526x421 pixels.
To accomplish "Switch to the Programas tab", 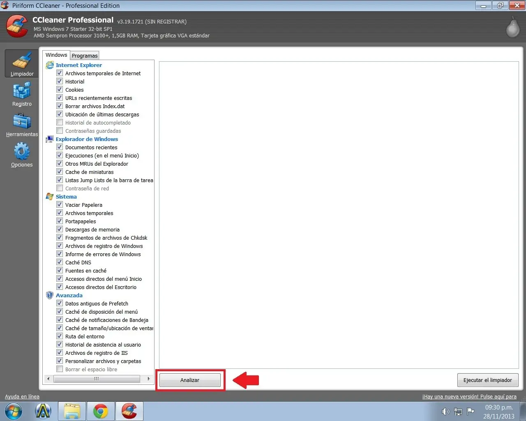I will click(85, 56).
